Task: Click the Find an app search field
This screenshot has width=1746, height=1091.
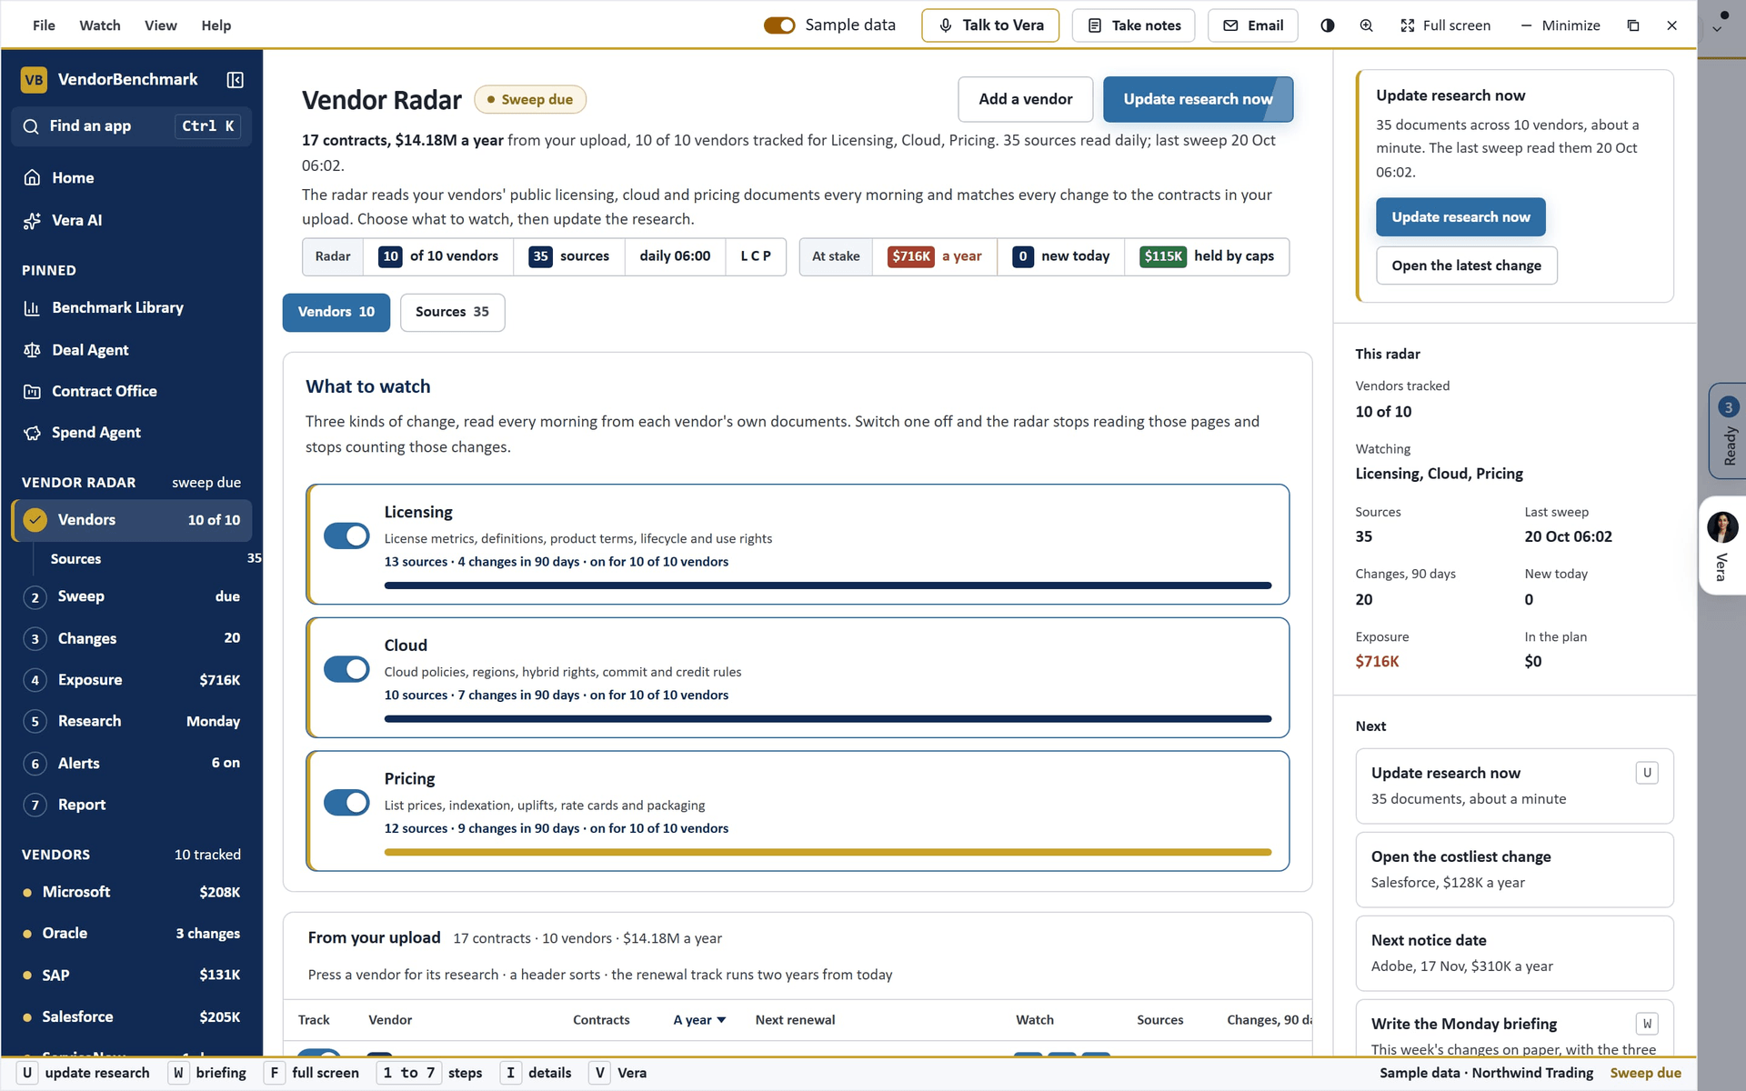Action: [132, 126]
